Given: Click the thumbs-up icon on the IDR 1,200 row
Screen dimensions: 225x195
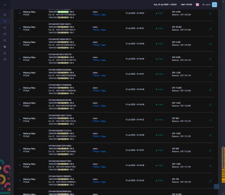Looking at the screenshot, I should click(211, 74).
